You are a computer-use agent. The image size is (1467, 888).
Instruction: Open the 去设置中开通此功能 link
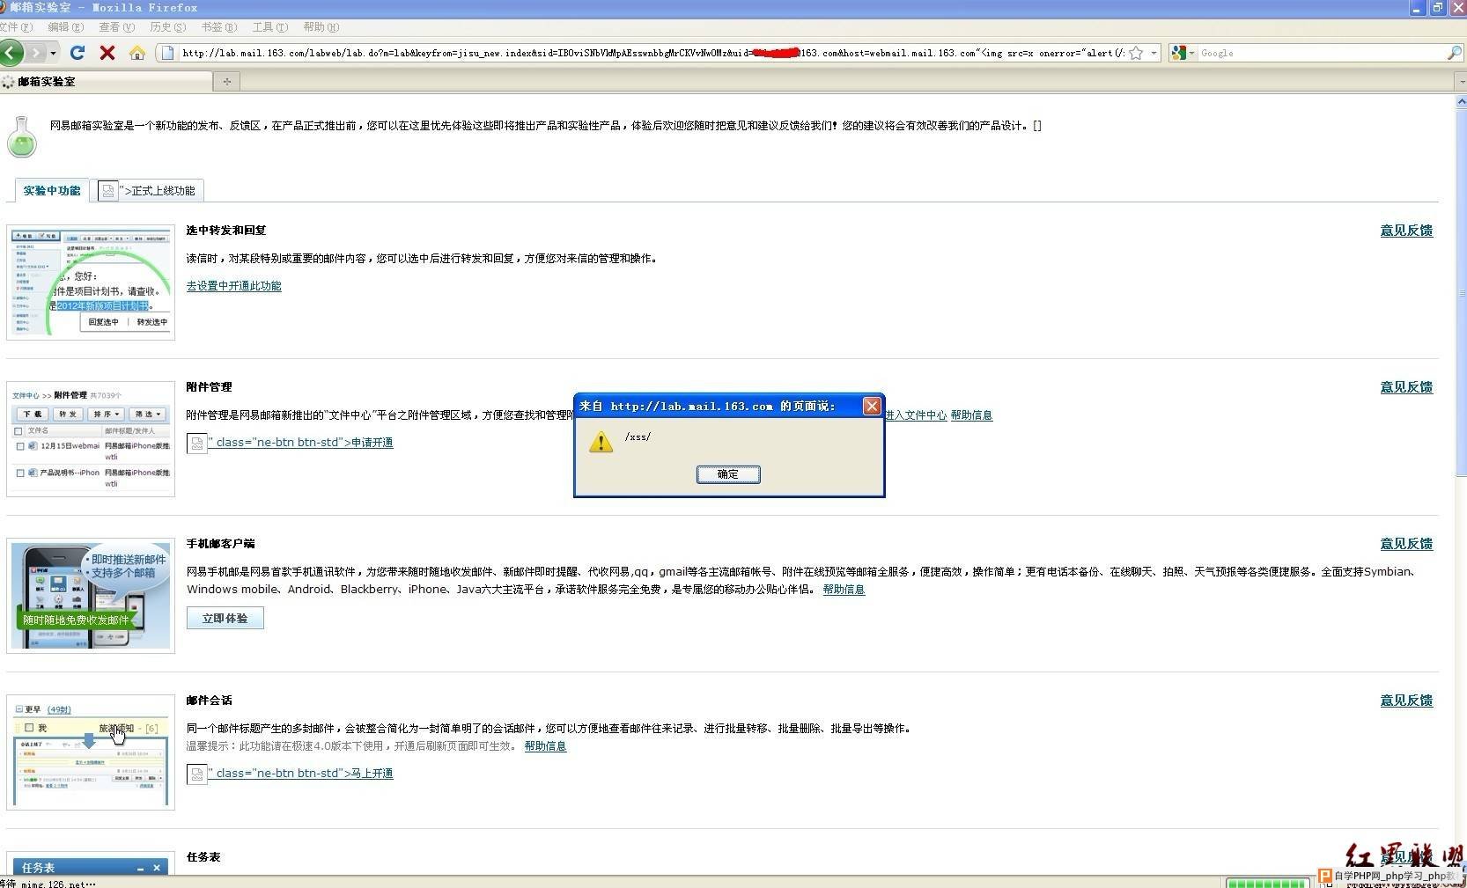[233, 286]
